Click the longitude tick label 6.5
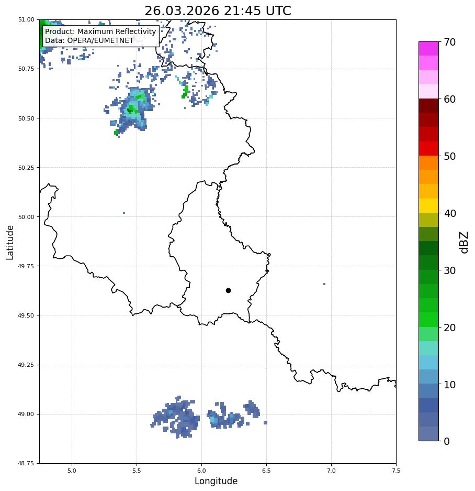The image size is (475, 491). [266, 471]
